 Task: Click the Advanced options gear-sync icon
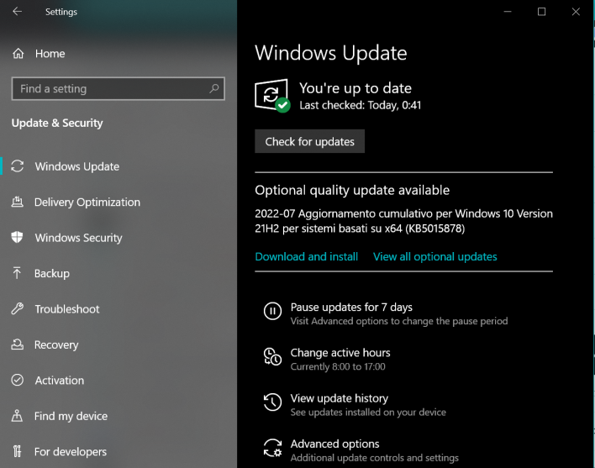(272, 448)
